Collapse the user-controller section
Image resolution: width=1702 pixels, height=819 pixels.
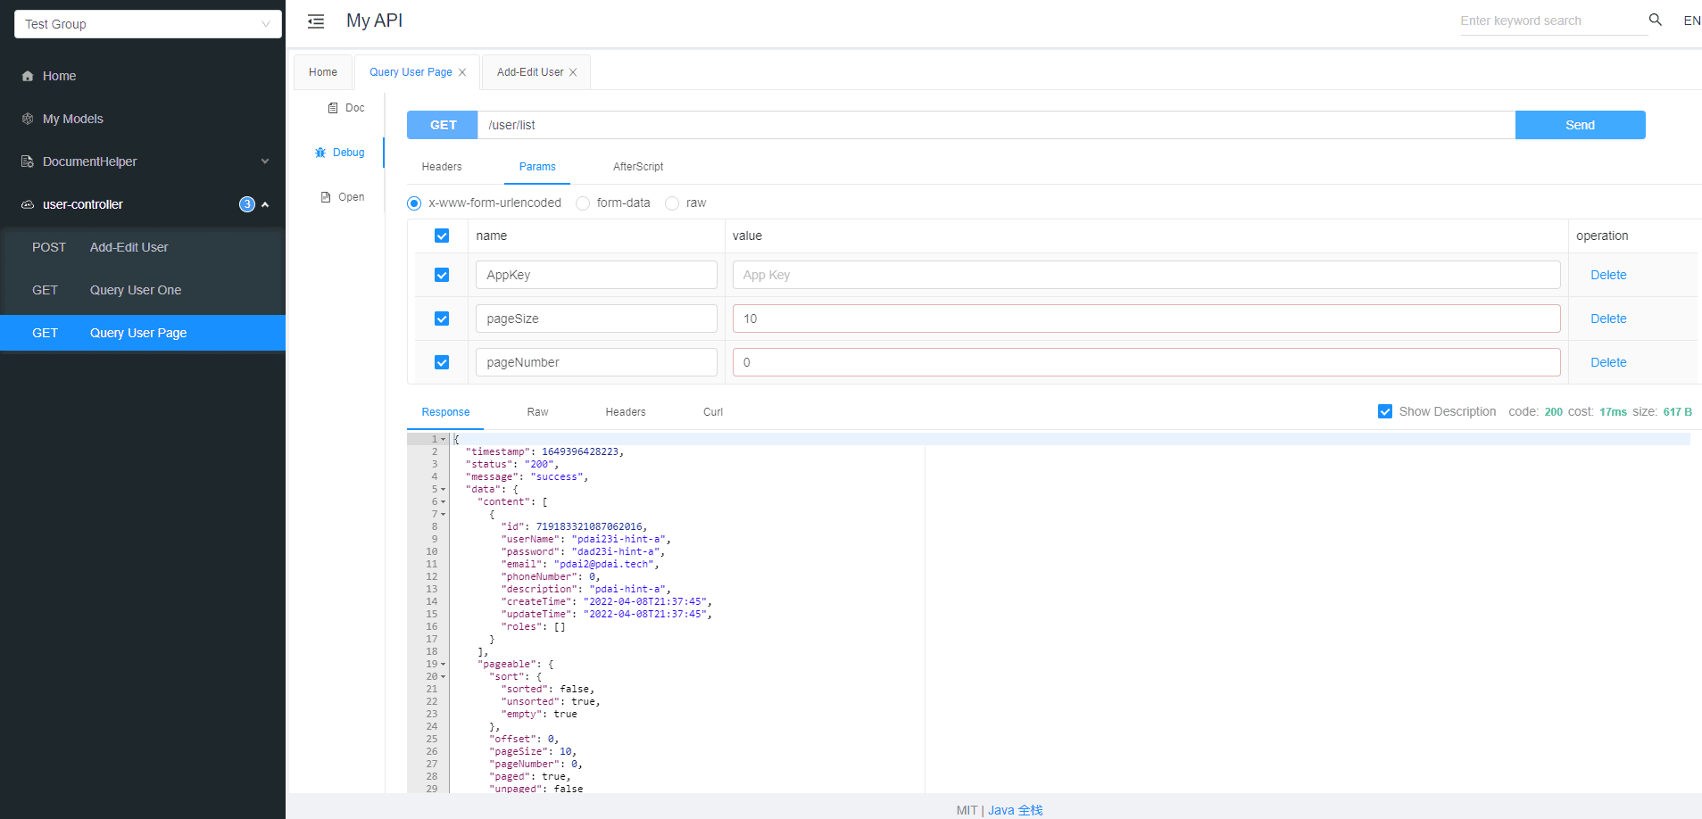point(264,204)
